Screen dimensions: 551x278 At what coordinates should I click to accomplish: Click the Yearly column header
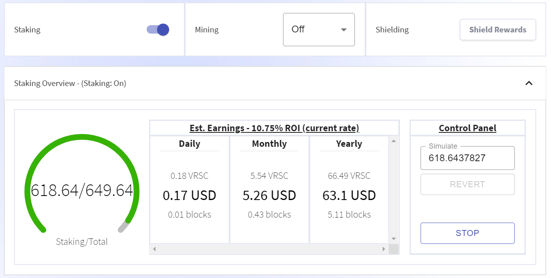pyautogui.click(x=349, y=144)
